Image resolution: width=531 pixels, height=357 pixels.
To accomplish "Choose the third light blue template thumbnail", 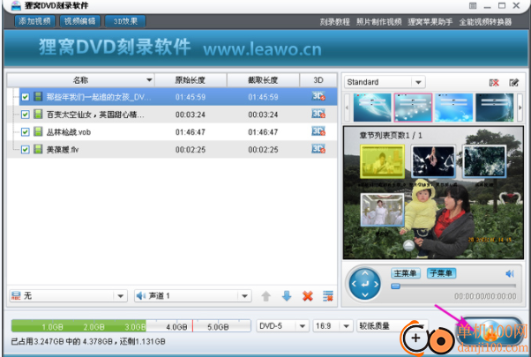I will click(x=453, y=108).
